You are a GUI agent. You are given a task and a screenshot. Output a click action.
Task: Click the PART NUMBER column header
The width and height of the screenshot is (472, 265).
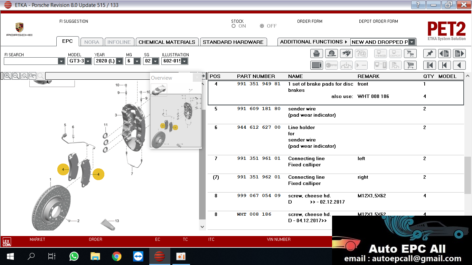pos(256,76)
